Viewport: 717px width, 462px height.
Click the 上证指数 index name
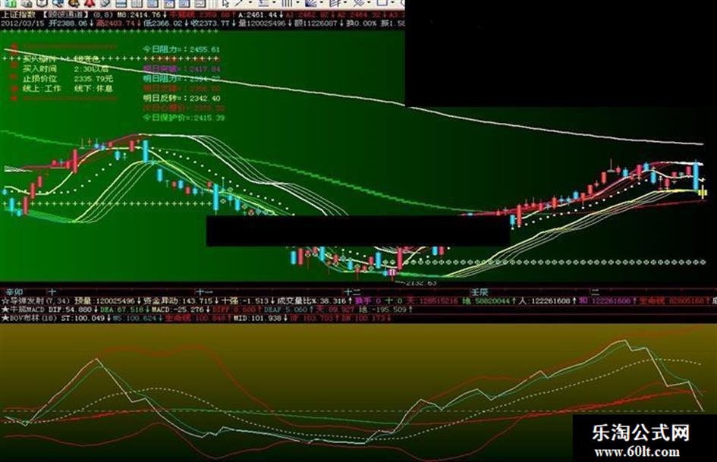(x=18, y=14)
